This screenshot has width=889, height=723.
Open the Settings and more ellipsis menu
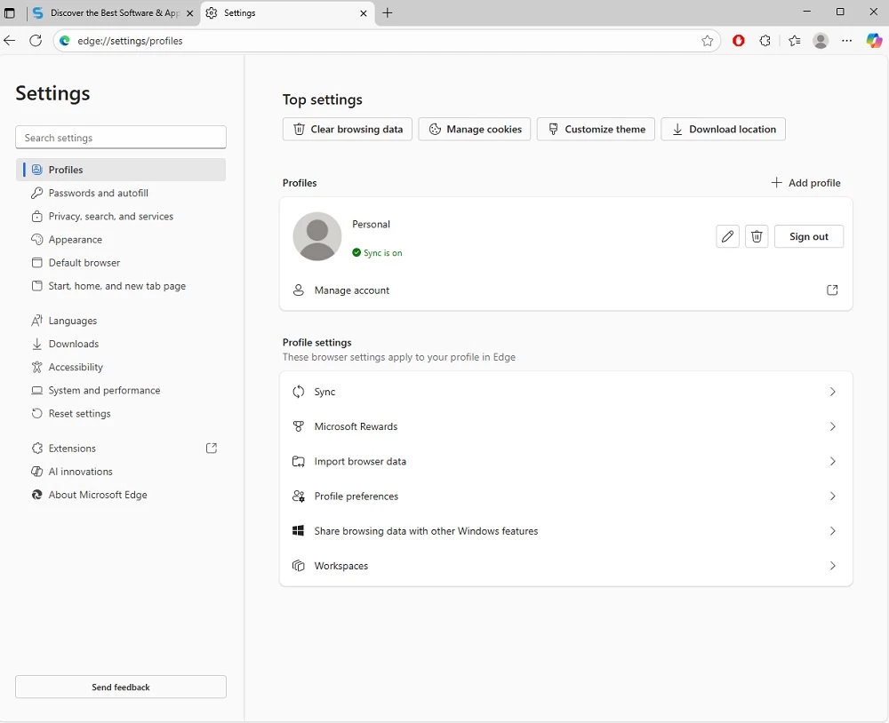pos(847,41)
